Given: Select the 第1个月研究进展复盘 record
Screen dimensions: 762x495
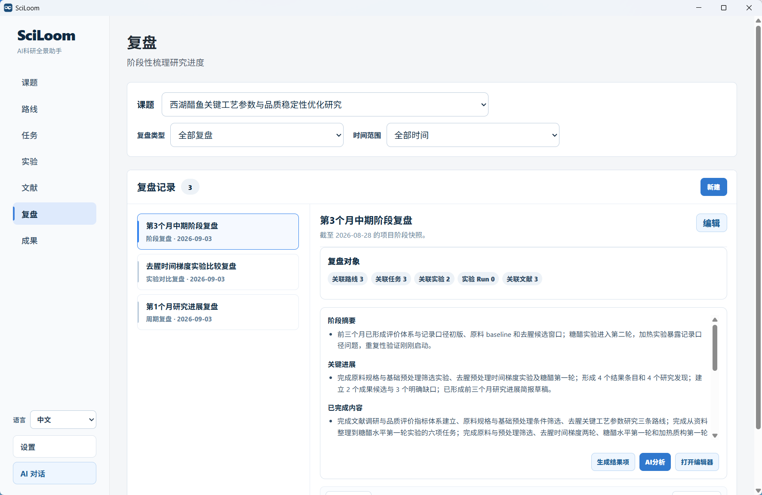Looking at the screenshot, I should (x=218, y=312).
